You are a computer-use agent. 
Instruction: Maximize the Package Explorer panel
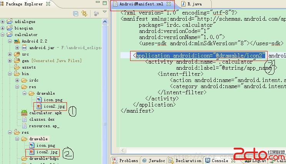pyautogui.click(x=105, y=3)
